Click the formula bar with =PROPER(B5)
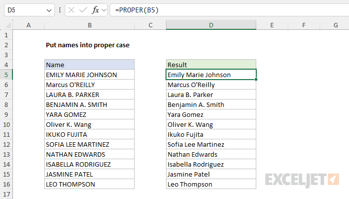Image resolution: width=349 pixels, height=199 pixels. [x=229, y=10]
